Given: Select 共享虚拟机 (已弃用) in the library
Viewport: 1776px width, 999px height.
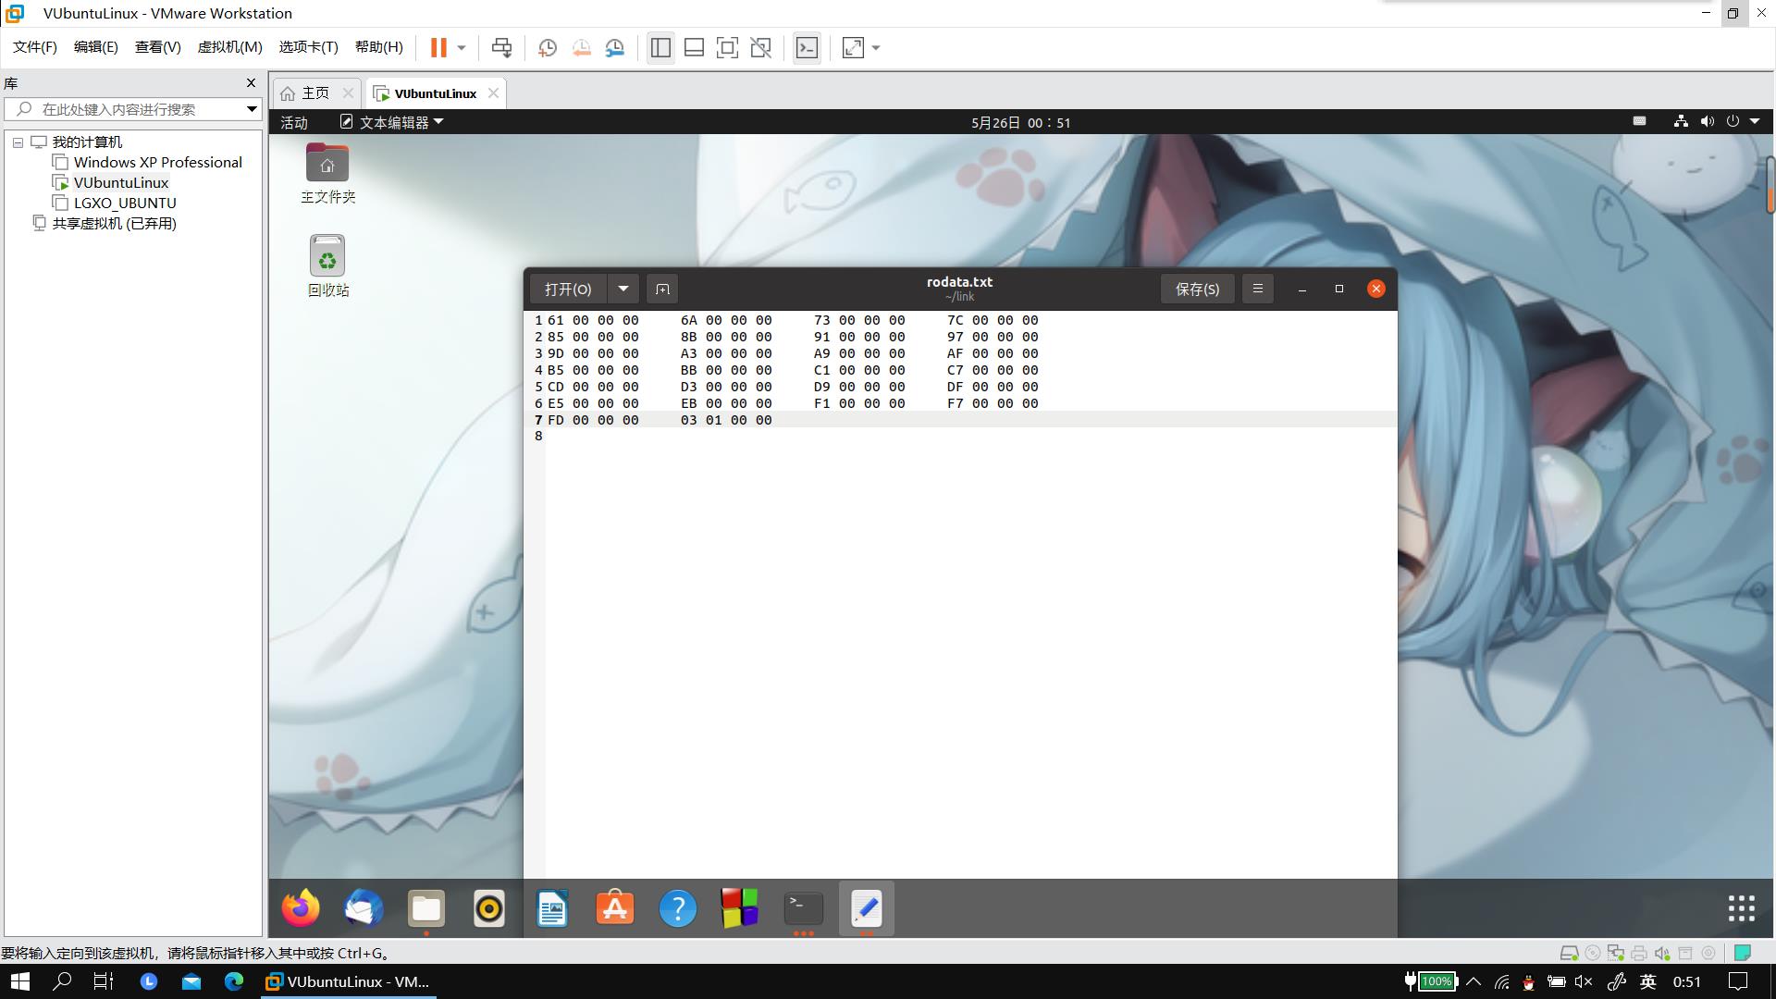Looking at the screenshot, I should [x=114, y=223].
